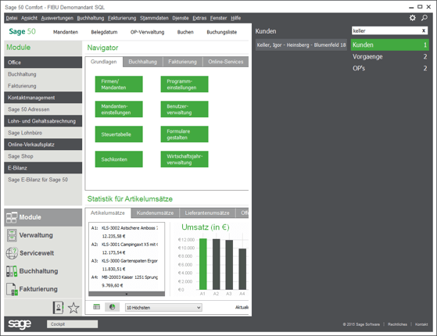Click the Sachkonten button
Image resolution: width=437 pixels, height=336 pixels.
[119, 159]
